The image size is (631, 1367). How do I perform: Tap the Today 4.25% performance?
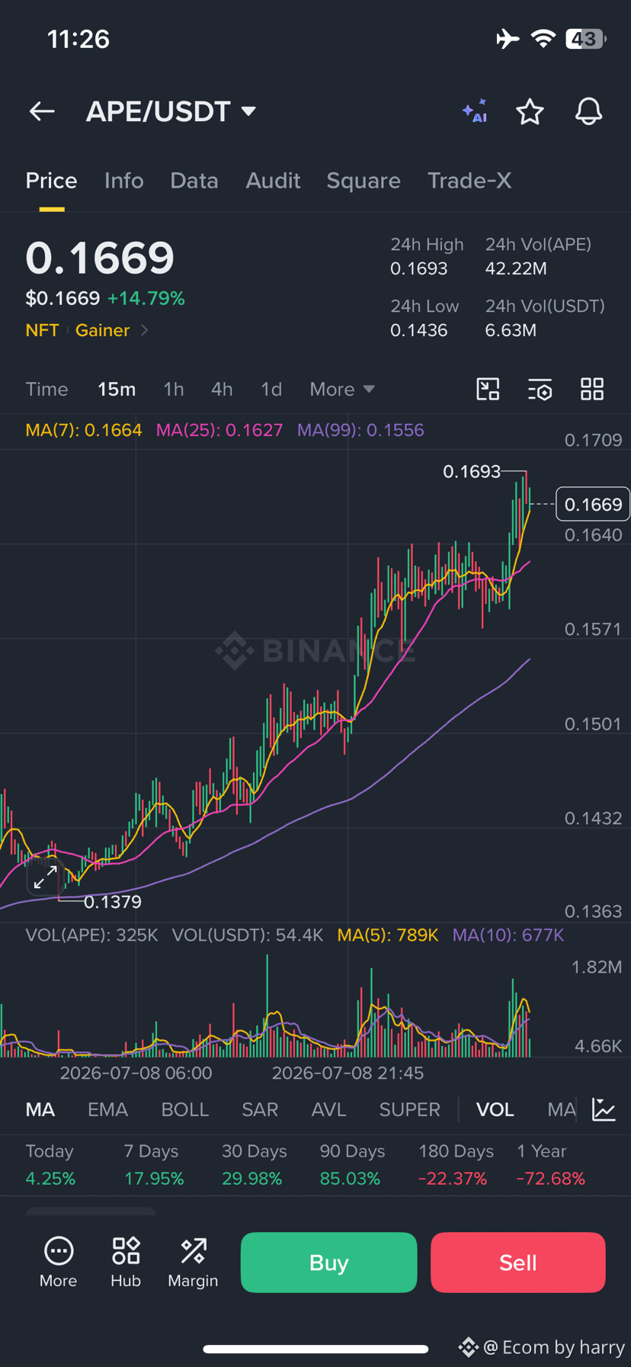(50, 1165)
